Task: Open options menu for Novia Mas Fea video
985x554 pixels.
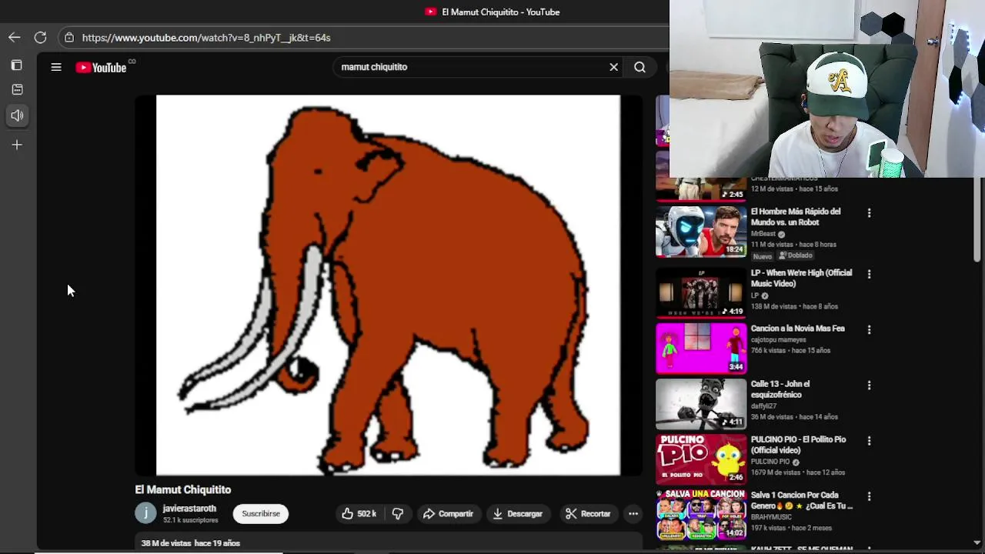Action: (869, 329)
